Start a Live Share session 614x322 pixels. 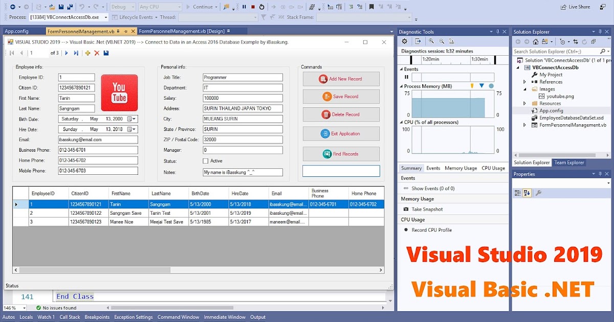click(x=576, y=7)
